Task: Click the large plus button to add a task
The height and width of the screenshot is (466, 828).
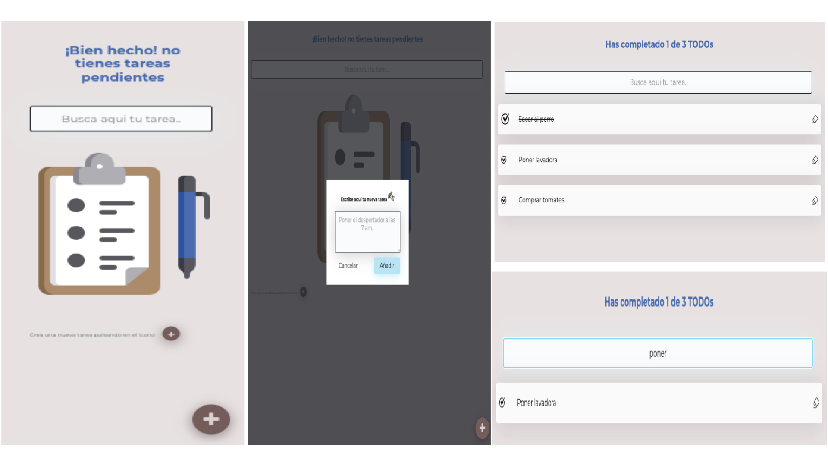Action: tap(211, 419)
